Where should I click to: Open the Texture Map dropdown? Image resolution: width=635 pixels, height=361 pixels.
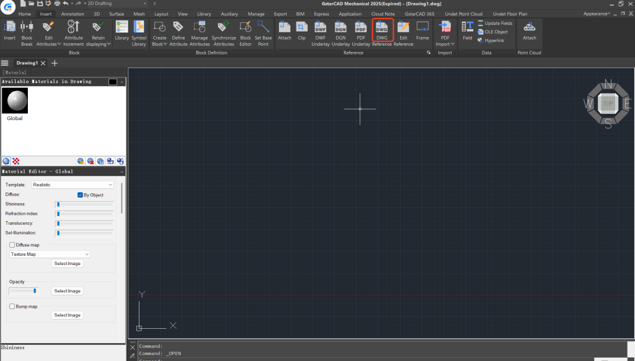pyautogui.click(x=50, y=254)
